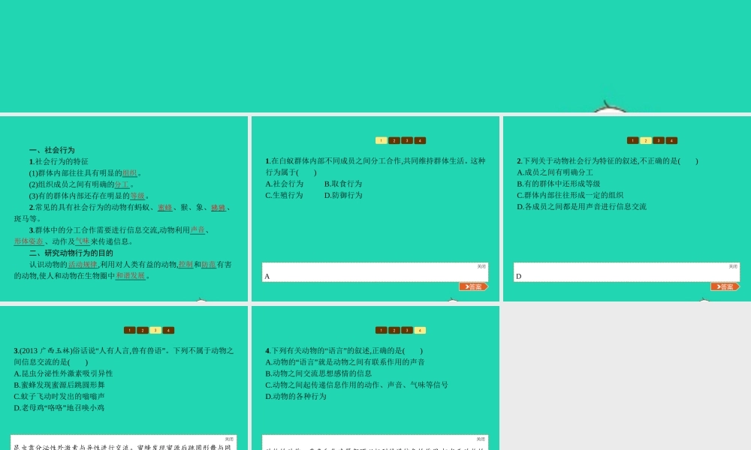Click option C.生殖行为
Image resolution: width=751 pixels, height=450 pixels.
[x=284, y=195]
